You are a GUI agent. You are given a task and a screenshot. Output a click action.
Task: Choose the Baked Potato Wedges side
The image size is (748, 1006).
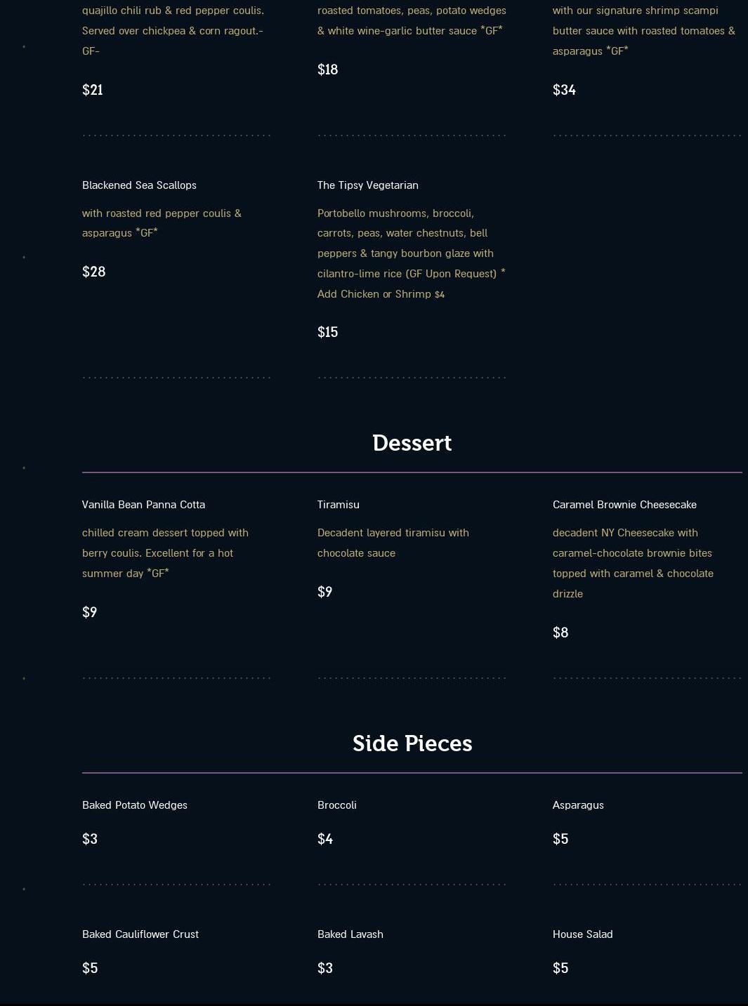click(x=135, y=805)
